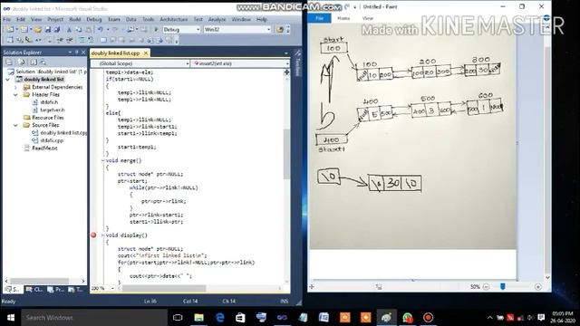Open Paint's File tab

tap(320, 18)
